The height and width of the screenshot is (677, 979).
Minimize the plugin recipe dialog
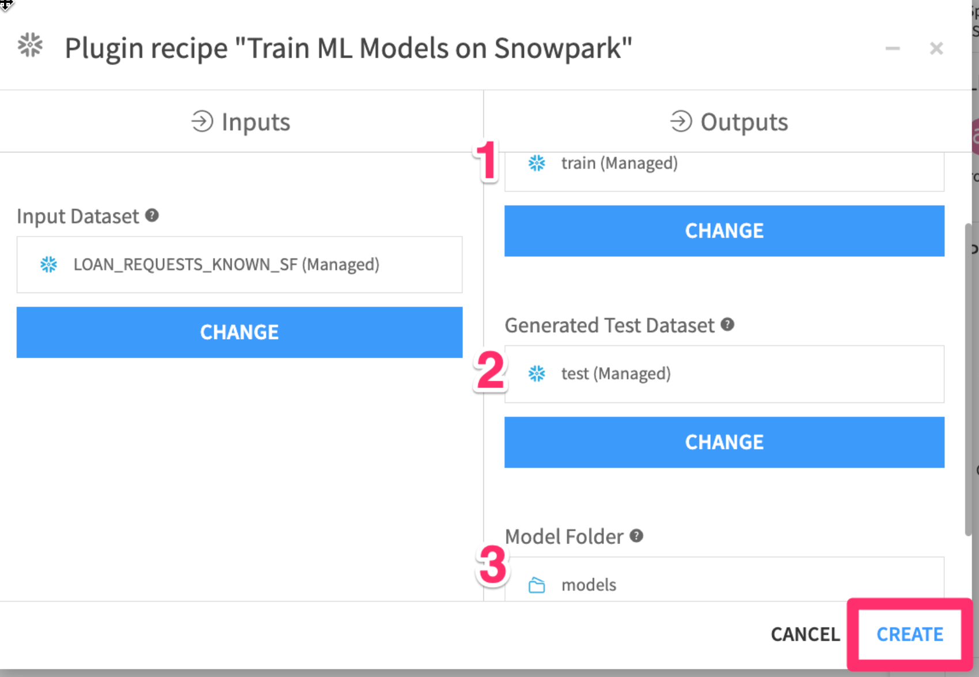coord(893,48)
